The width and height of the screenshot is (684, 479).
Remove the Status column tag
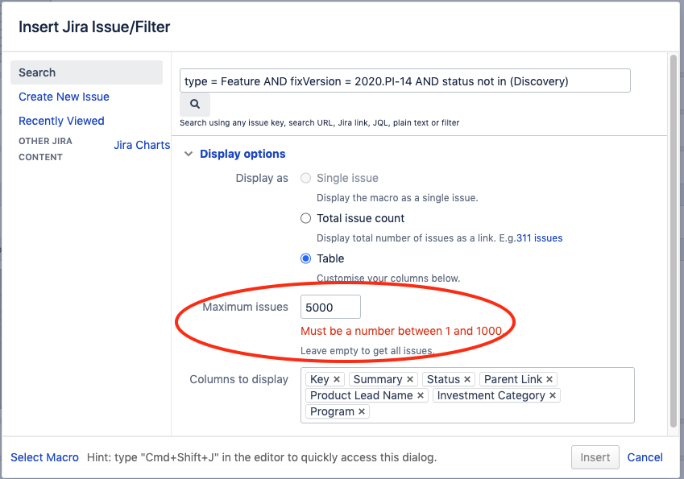pos(467,379)
